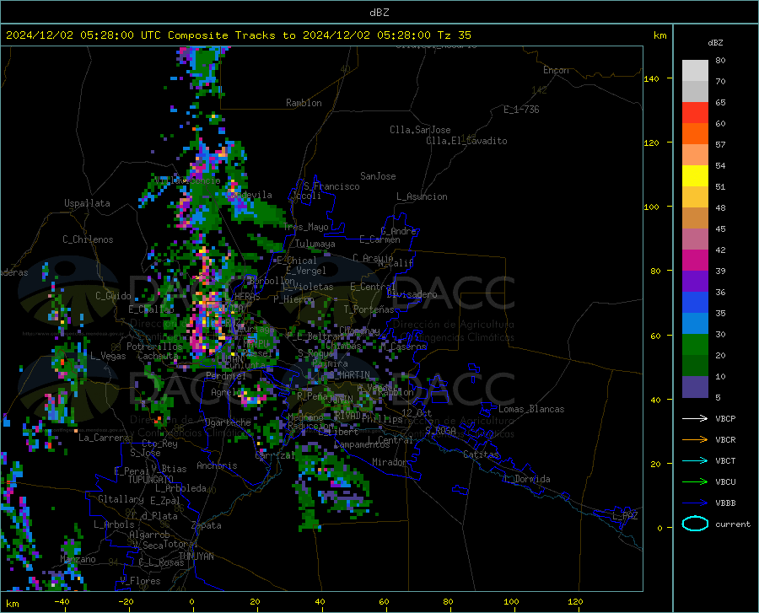Screen dimensions: 759x613
Task: Click the white VBCP arrow legend icon
Action: (695, 418)
